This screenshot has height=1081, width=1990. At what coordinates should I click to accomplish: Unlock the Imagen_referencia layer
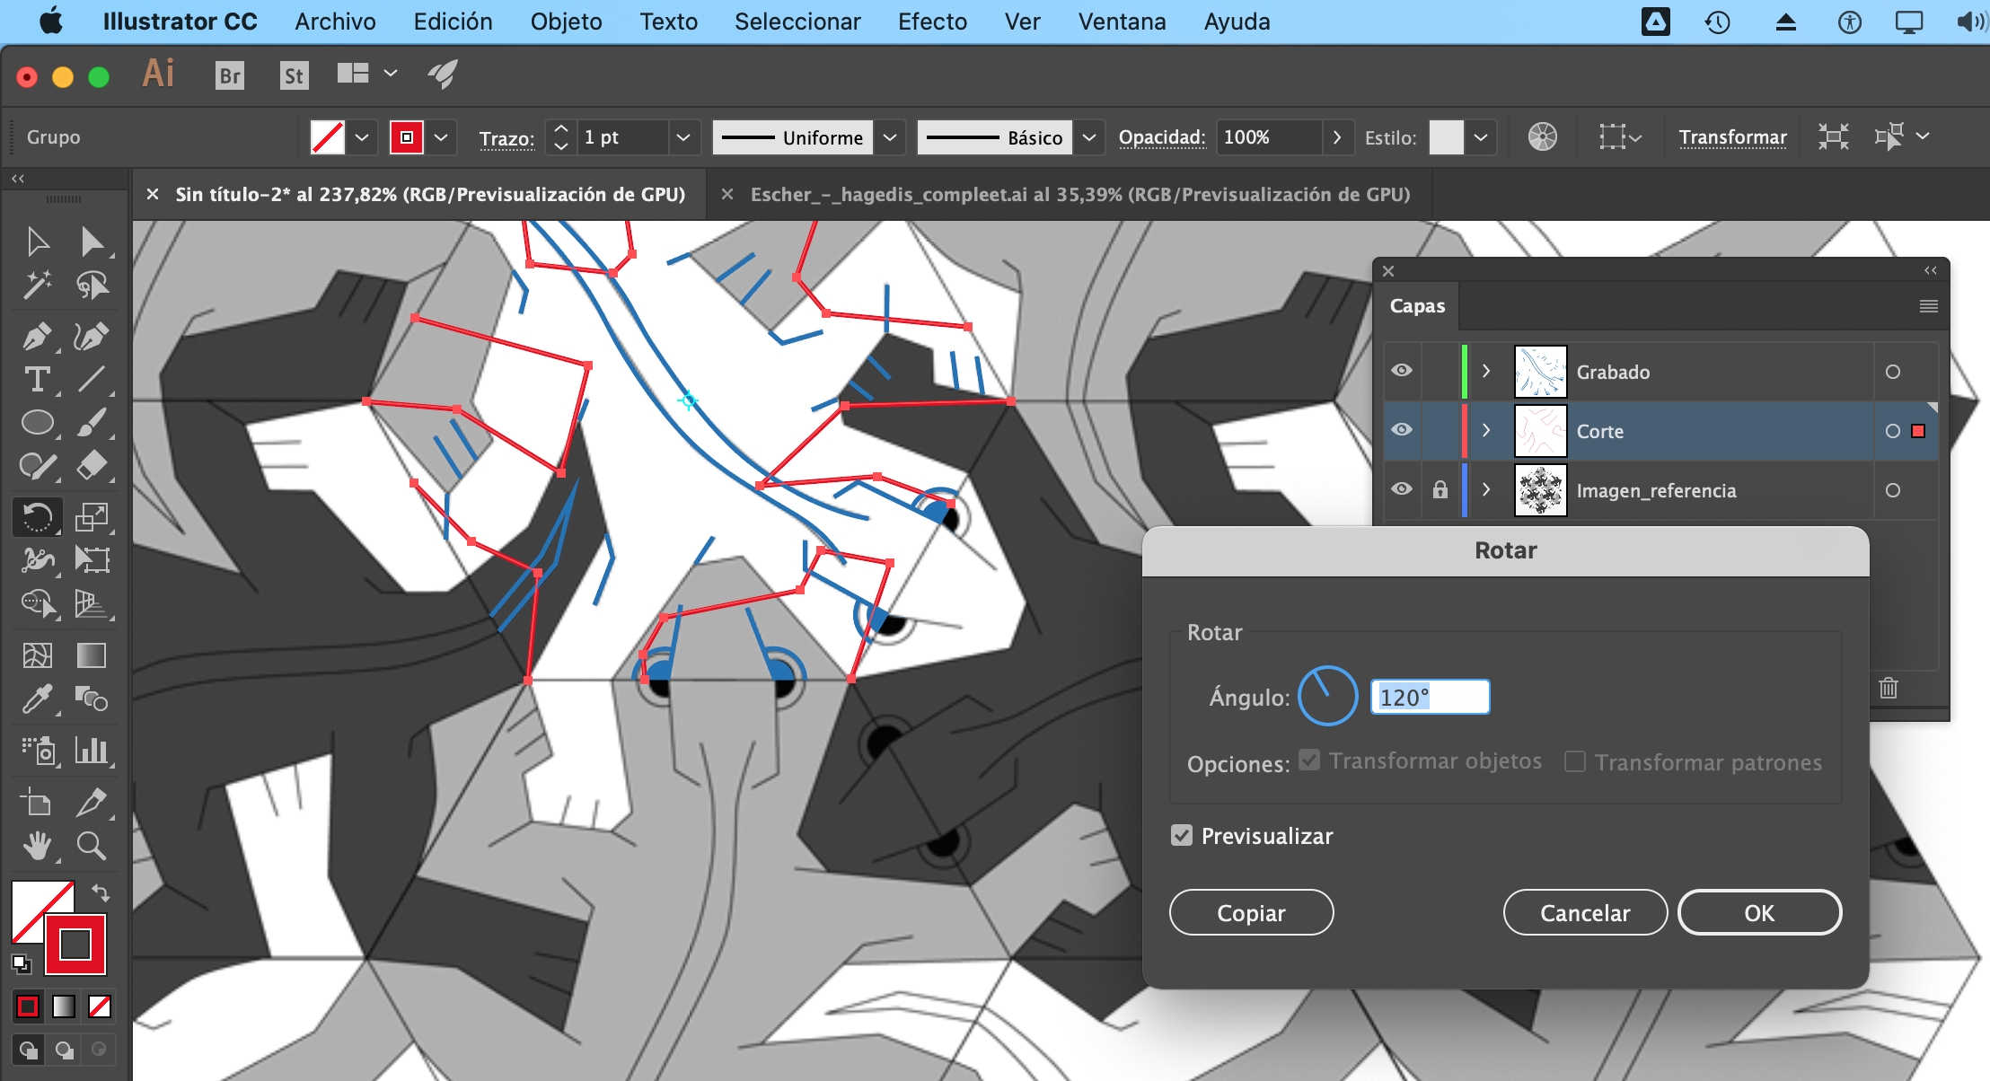[x=1440, y=489]
